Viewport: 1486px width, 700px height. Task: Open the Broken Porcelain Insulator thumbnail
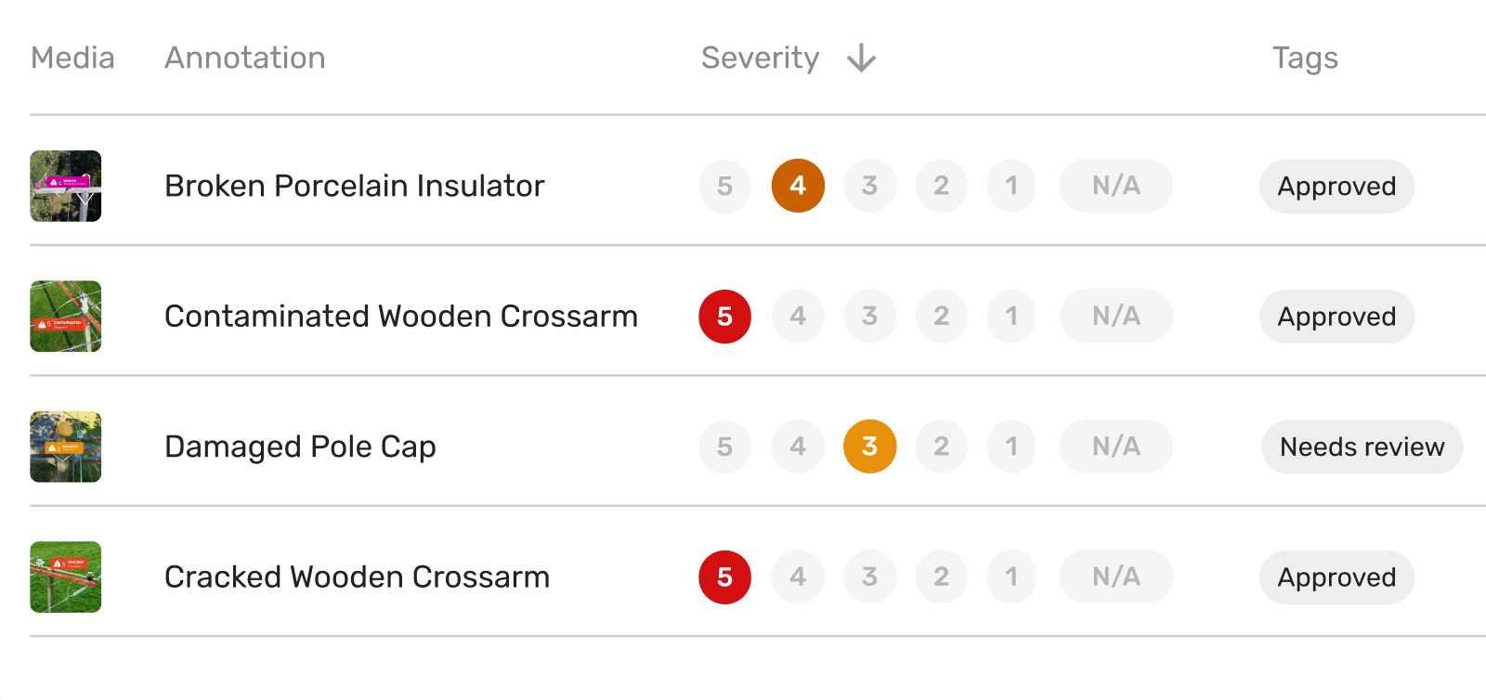pos(65,186)
